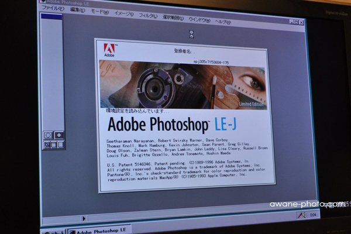This screenshot has width=351, height=234.
Task: Switch to Standard selection mode in toolbox
Action: (48, 135)
